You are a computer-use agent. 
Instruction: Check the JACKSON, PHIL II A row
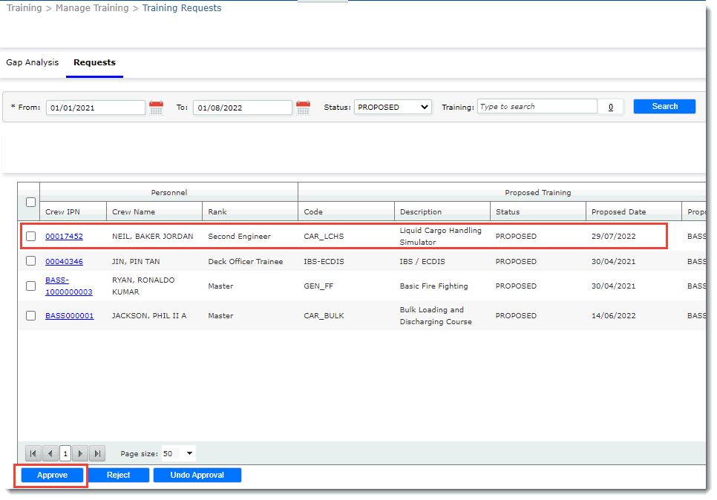(x=30, y=315)
